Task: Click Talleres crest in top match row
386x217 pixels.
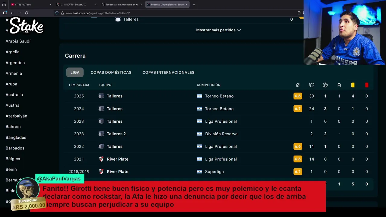Action: [118, 19]
